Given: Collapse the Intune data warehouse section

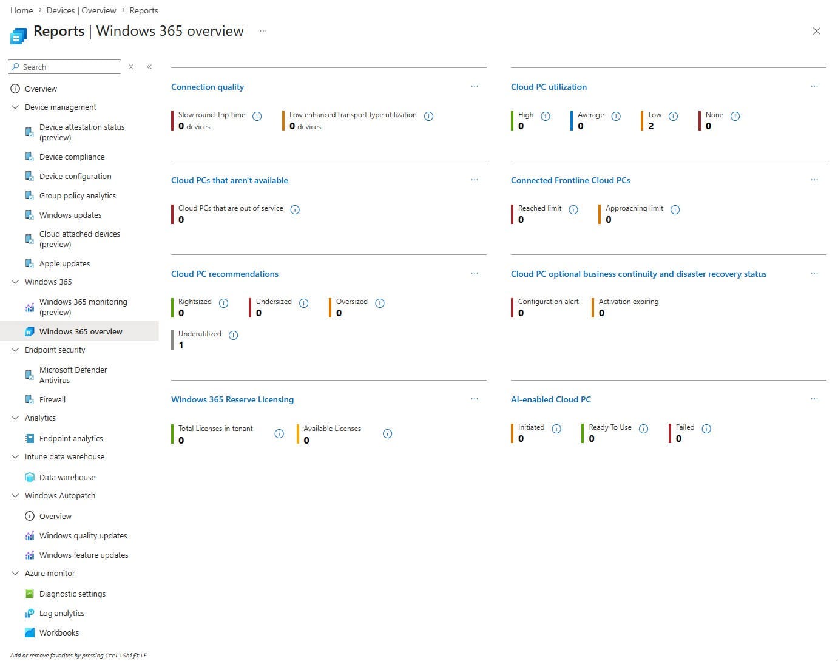Looking at the screenshot, I should pos(15,456).
